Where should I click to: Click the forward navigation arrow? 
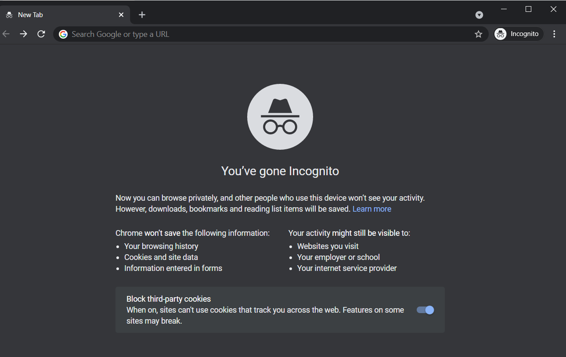click(x=23, y=34)
